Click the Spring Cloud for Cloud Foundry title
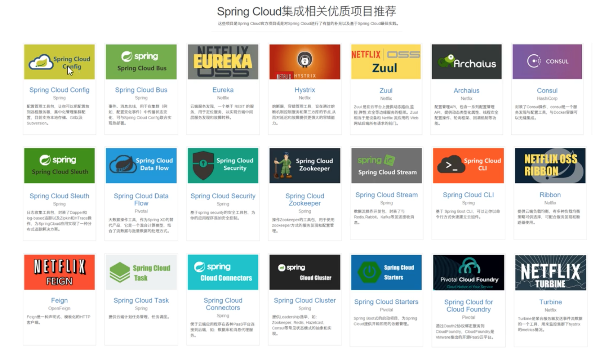 click(468, 306)
